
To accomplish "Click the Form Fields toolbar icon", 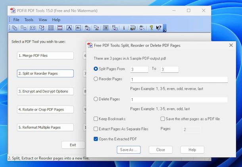I will [x=106, y=28].
